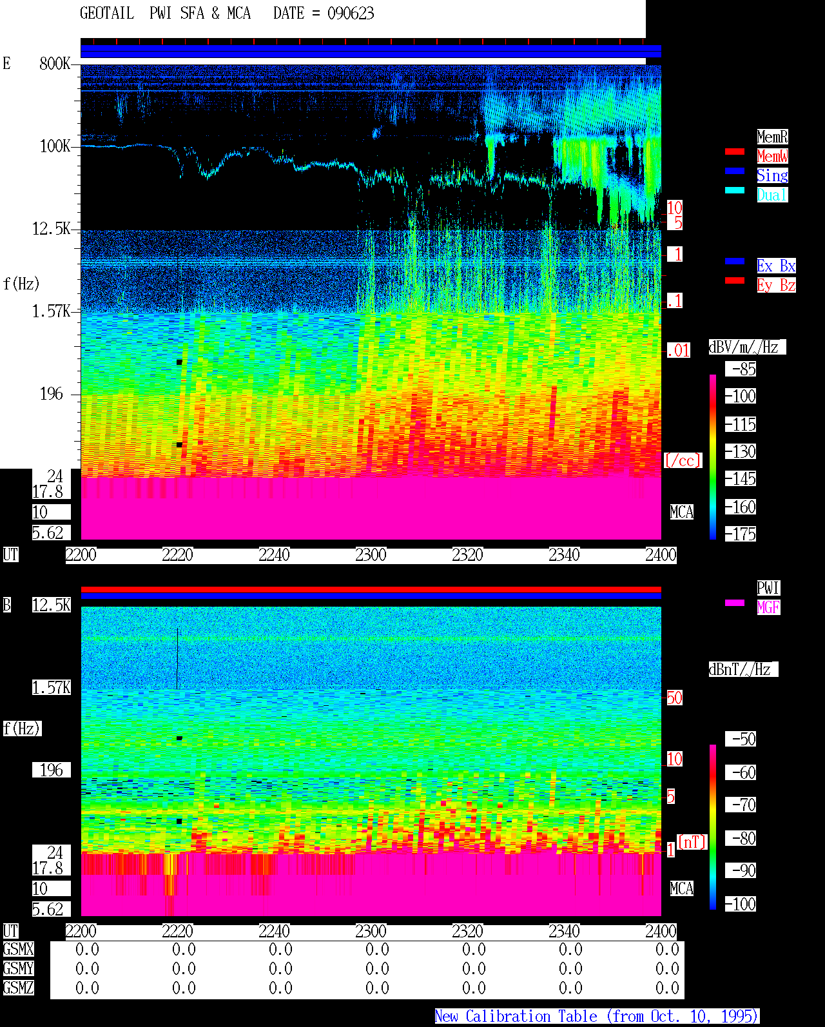Click the magnetic field color bar
Screen dimensions: 825x1027
click(713, 827)
